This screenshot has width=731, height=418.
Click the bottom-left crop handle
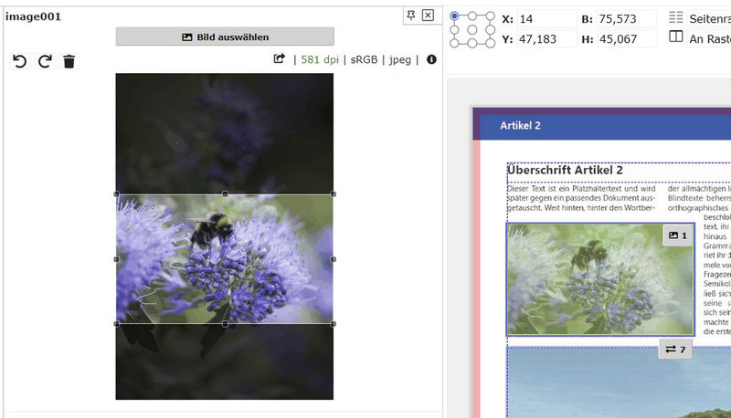click(x=117, y=324)
